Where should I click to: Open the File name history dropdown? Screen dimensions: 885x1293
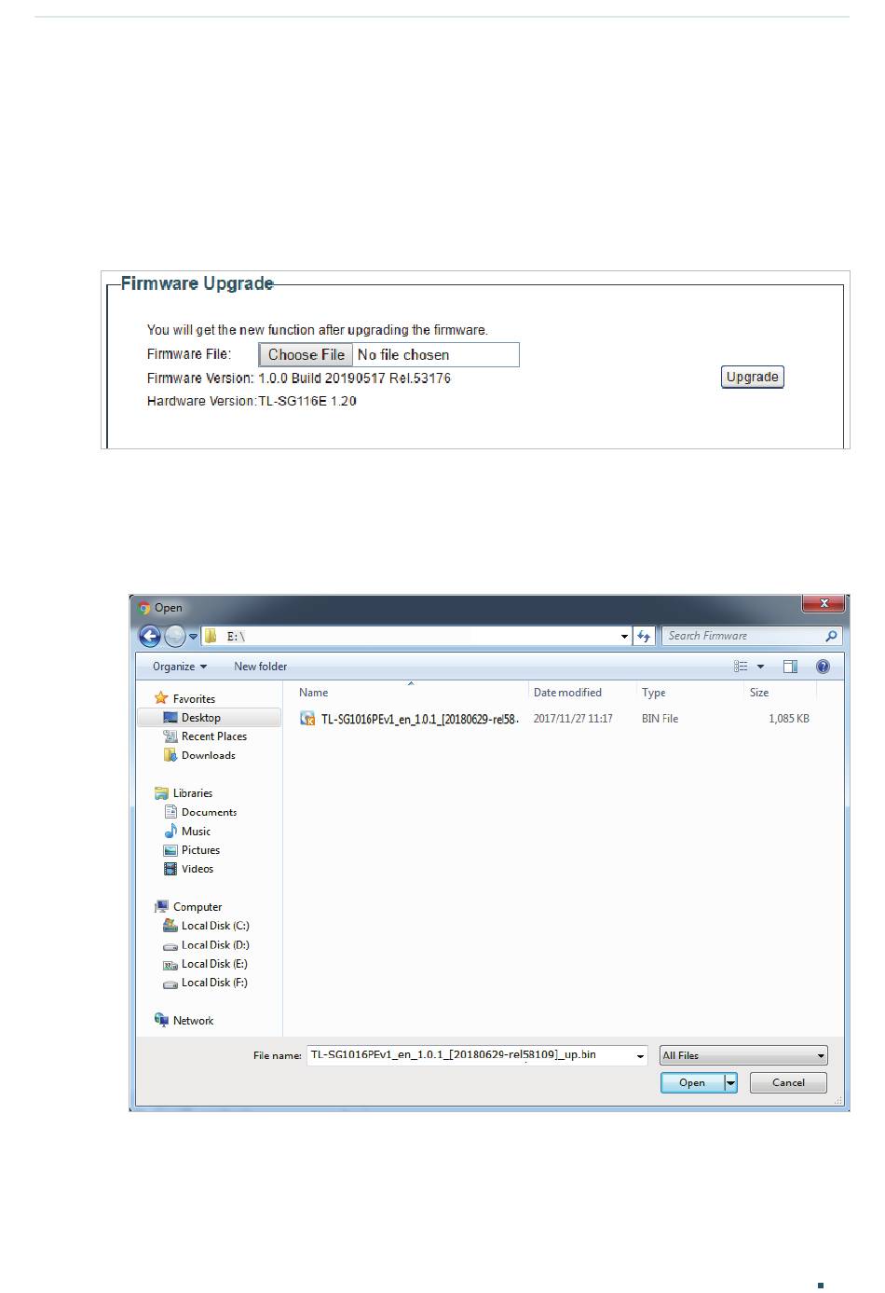(640, 1056)
